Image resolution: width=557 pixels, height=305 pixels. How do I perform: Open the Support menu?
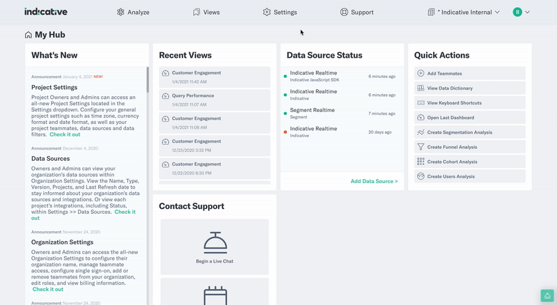pyautogui.click(x=356, y=12)
